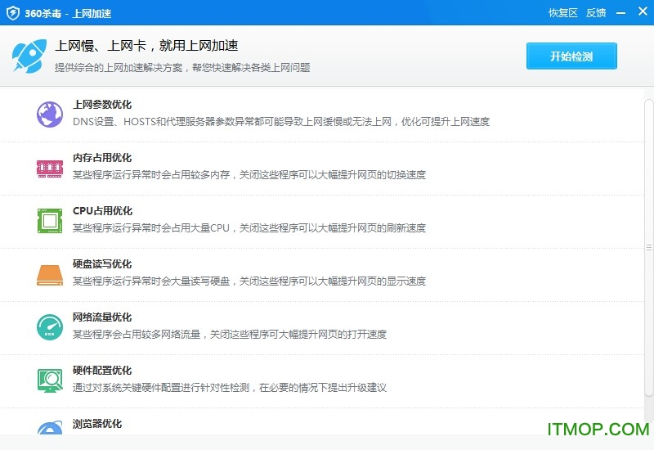Screen dimensions: 654x450
Task: Select the monitor magnifier icon for 硬件配置优化
Action: tap(49, 380)
